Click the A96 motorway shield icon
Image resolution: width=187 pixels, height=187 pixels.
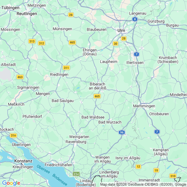click(122, 132)
